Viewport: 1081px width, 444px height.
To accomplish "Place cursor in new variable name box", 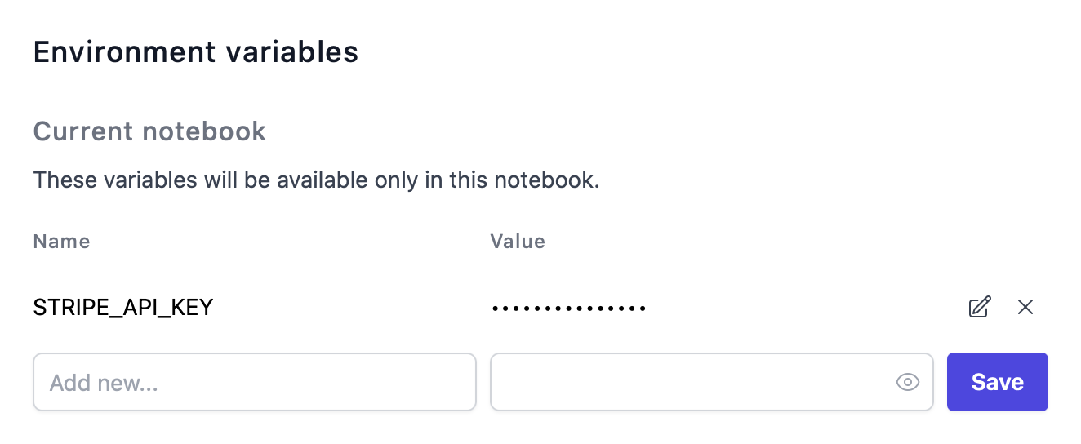I will click(255, 382).
